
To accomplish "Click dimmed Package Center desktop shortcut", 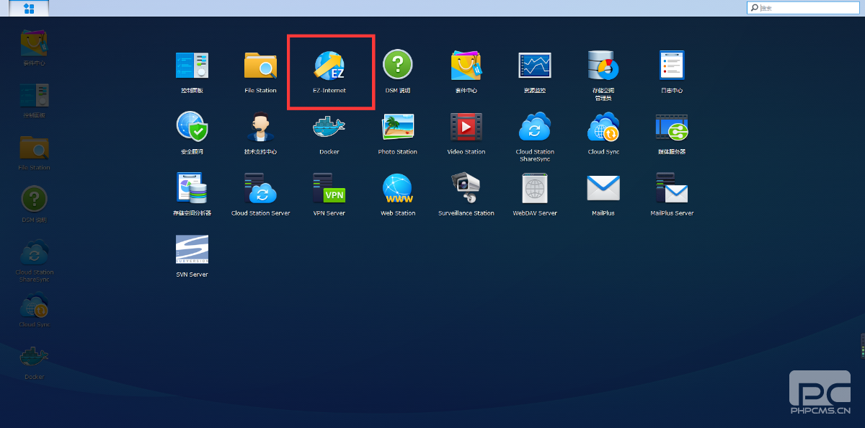I will (34, 44).
